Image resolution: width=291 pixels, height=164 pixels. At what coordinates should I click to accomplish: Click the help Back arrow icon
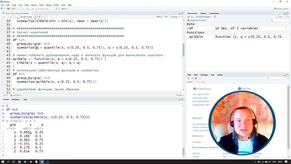[x=189, y=78]
